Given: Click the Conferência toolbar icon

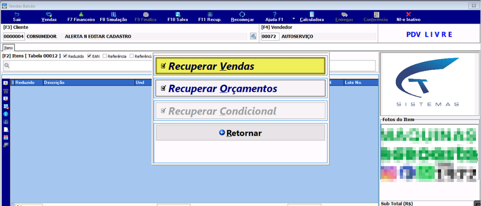Looking at the screenshot, I should (x=376, y=14).
